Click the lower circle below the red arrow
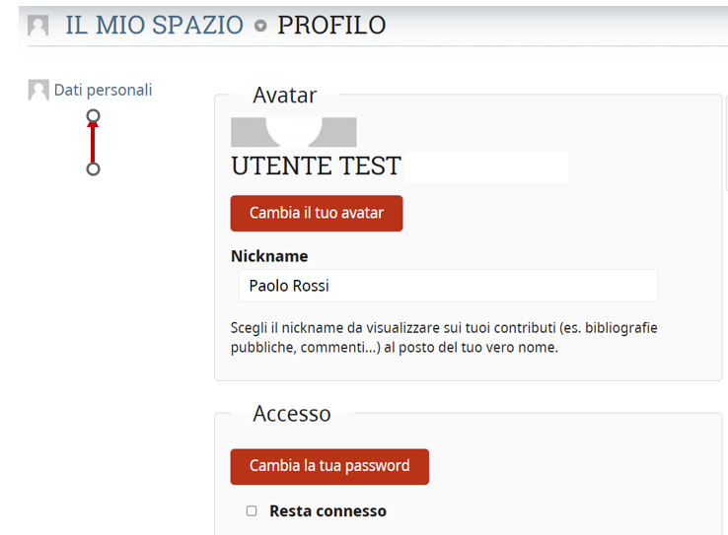Viewport: 728px width, 535px height. (x=93, y=168)
